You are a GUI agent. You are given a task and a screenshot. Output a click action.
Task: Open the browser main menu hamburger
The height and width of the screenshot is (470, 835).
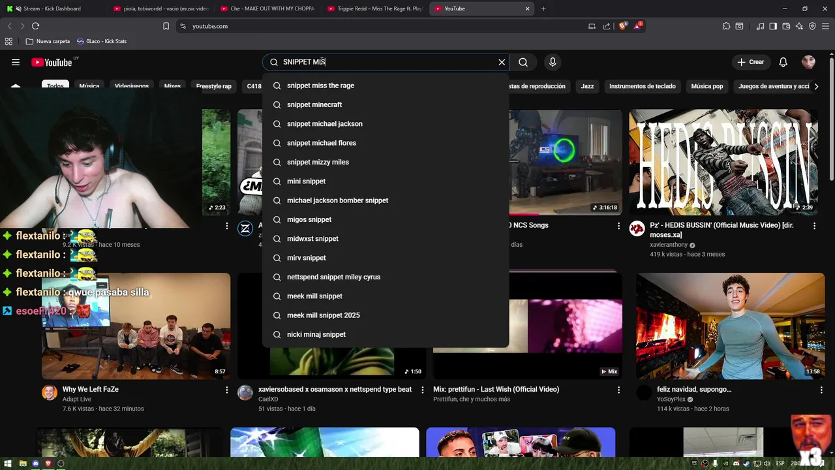pyautogui.click(x=826, y=26)
